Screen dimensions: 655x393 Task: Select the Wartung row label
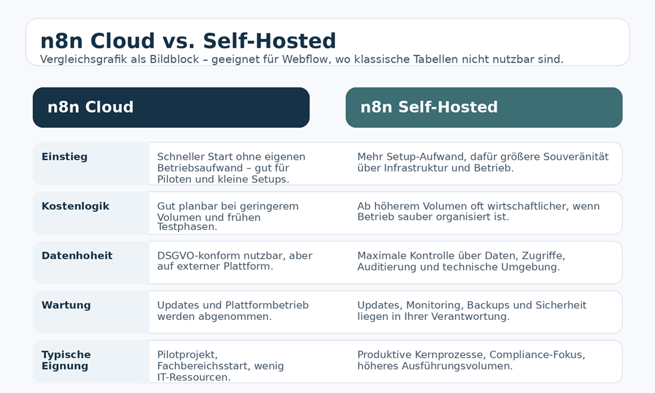(66, 305)
